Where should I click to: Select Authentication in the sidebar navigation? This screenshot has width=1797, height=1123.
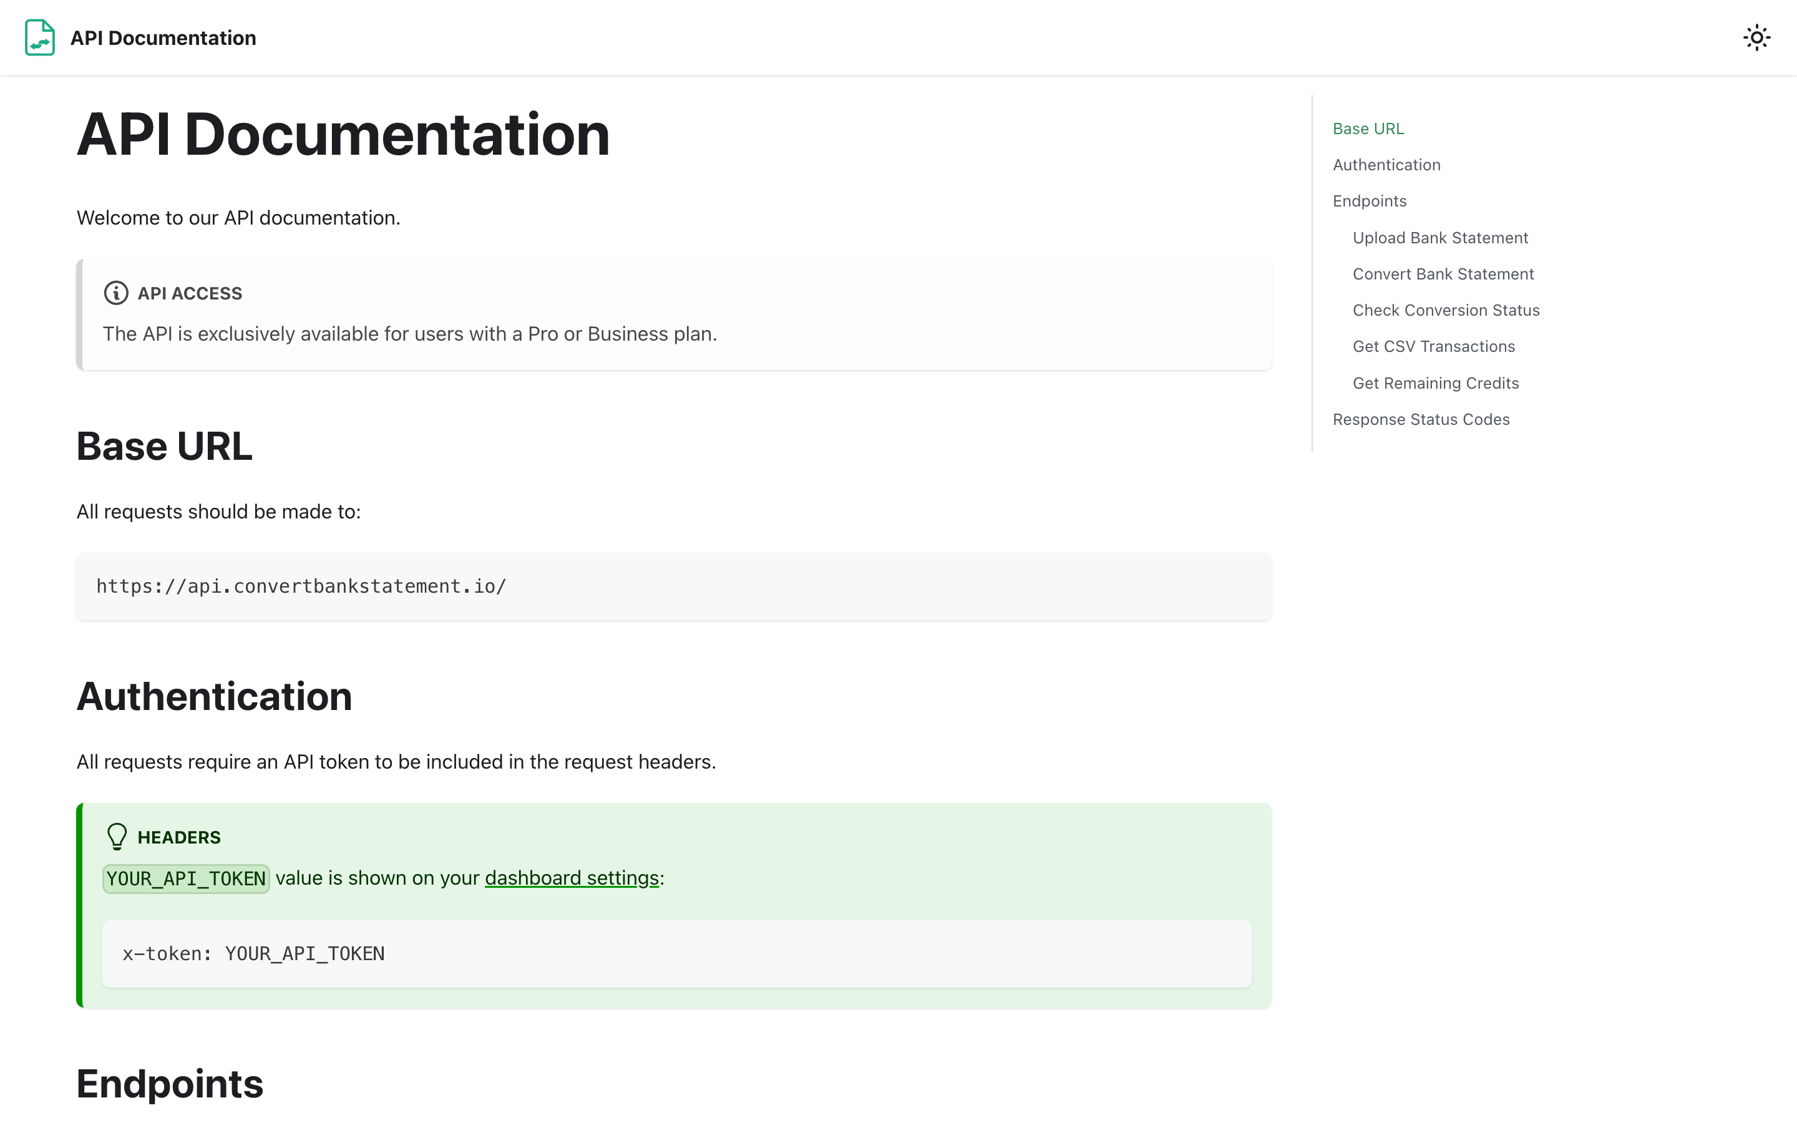coord(1386,164)
